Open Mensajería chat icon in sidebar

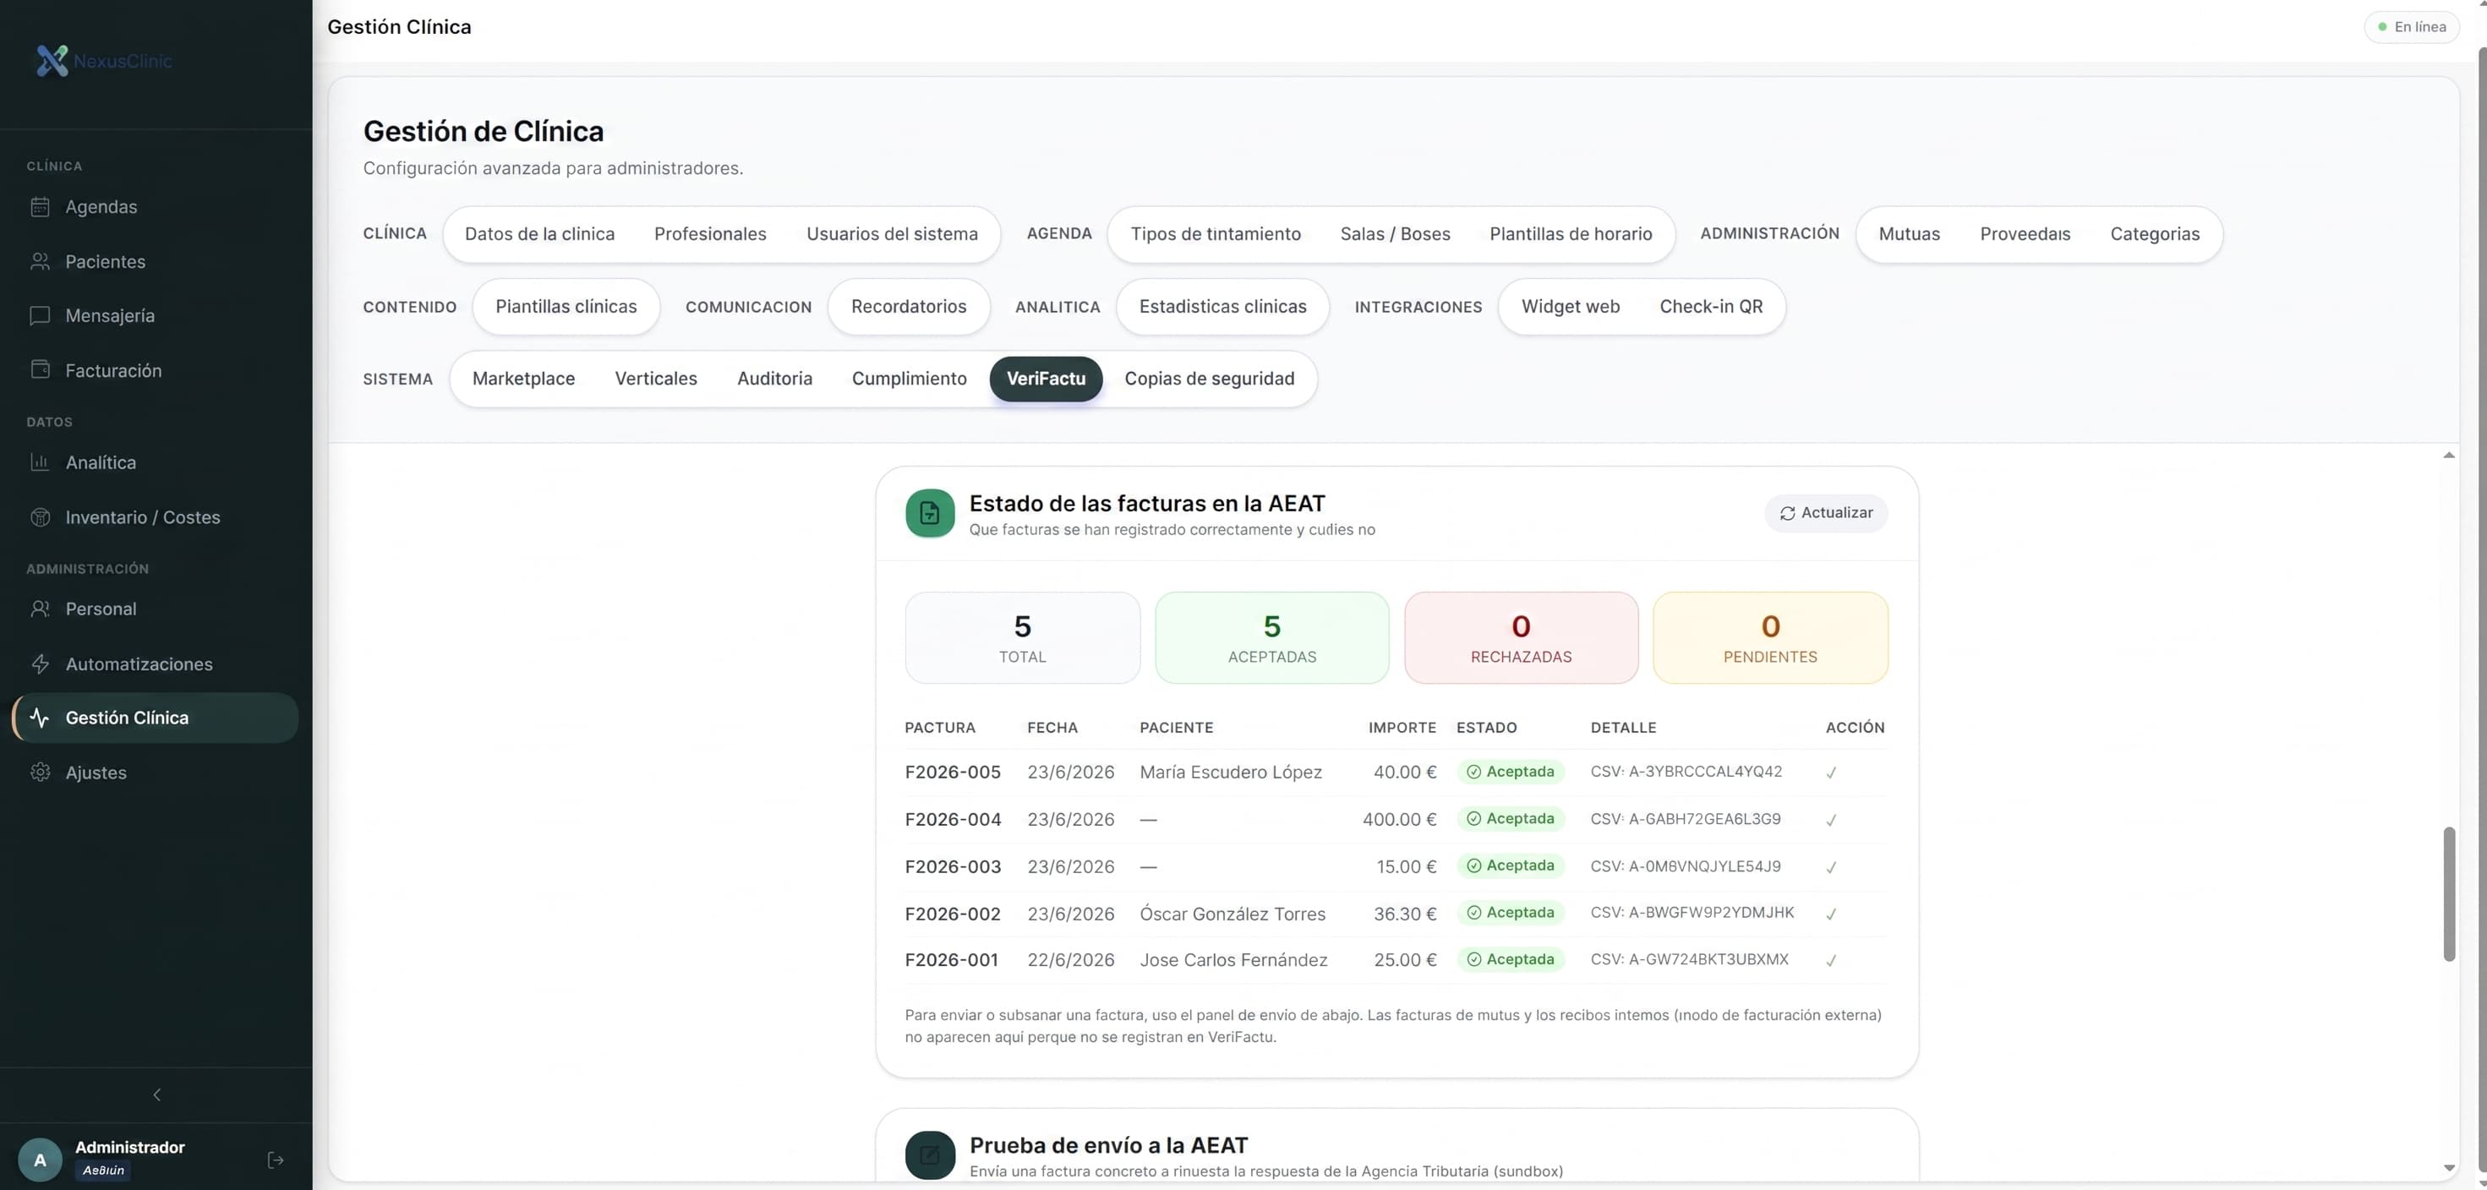tap(40, 315)
